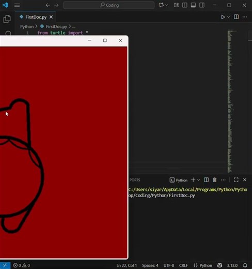
Task: Expand the run options dropdown arrow
Action: (x=228, y=17)
